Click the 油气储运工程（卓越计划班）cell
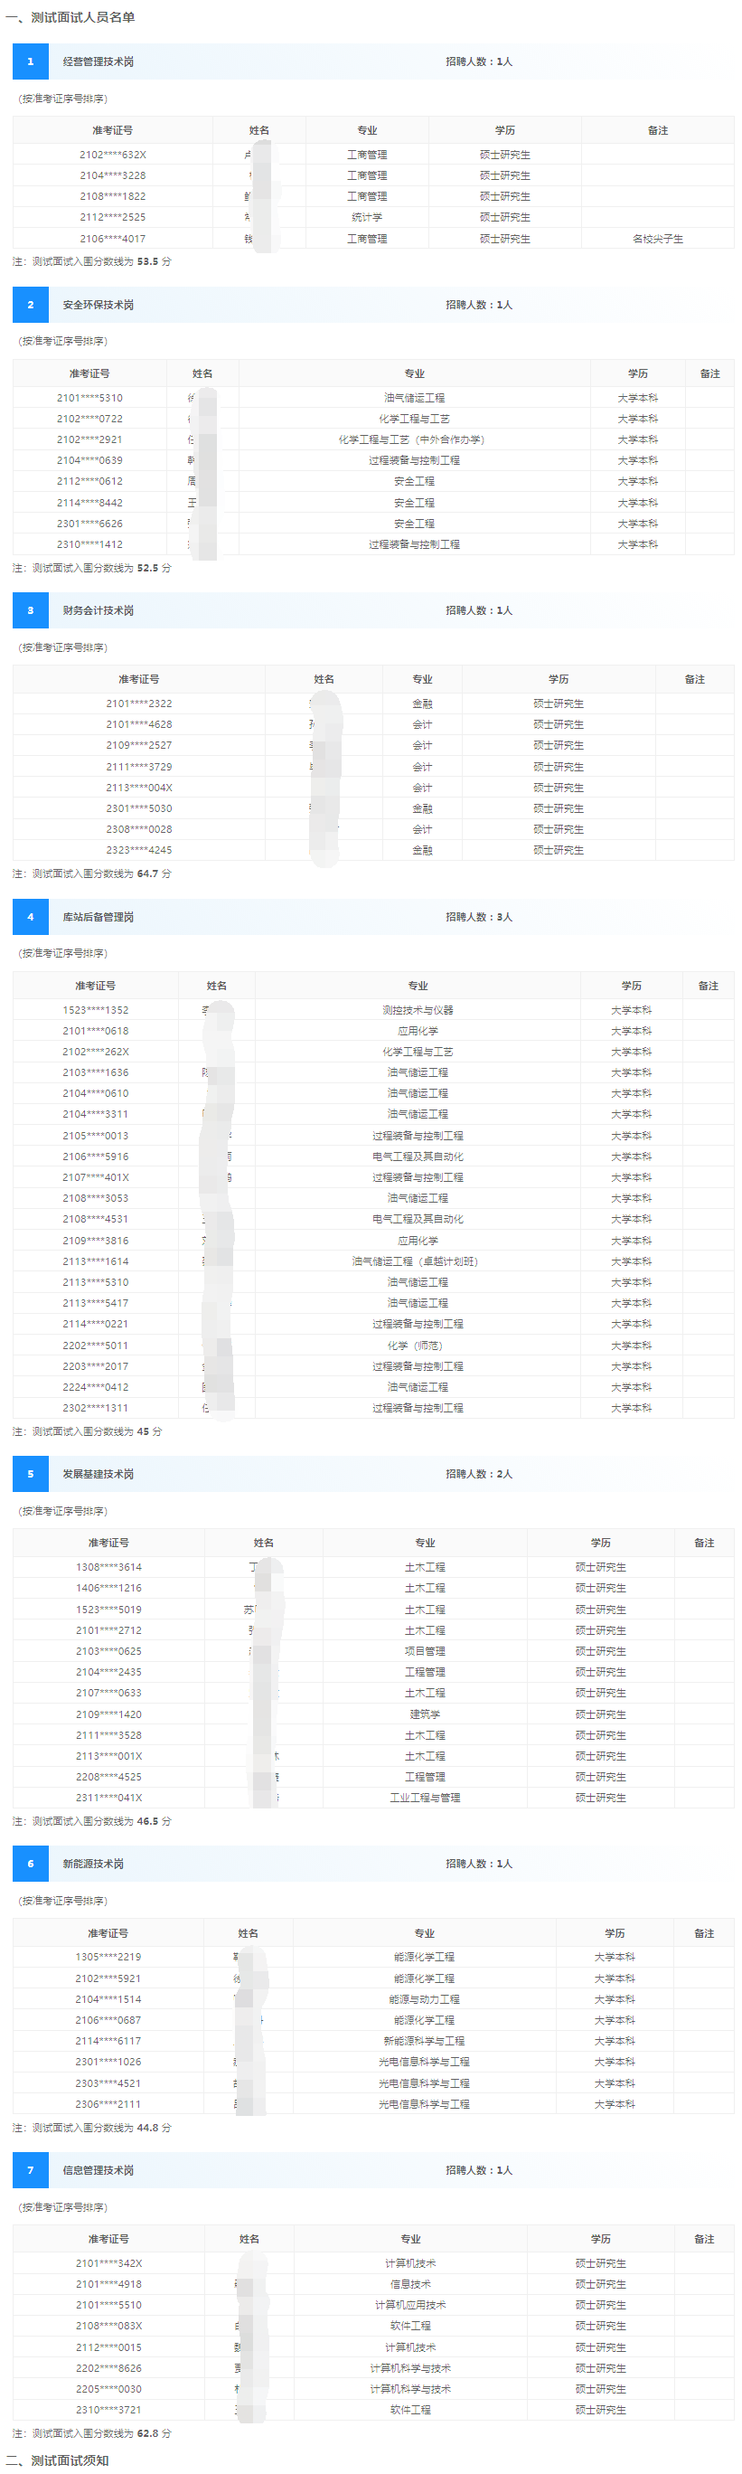 (418, 1262)
